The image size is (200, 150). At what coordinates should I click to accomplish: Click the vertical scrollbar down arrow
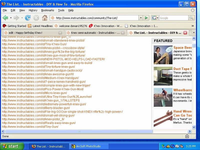click(194, 127)
